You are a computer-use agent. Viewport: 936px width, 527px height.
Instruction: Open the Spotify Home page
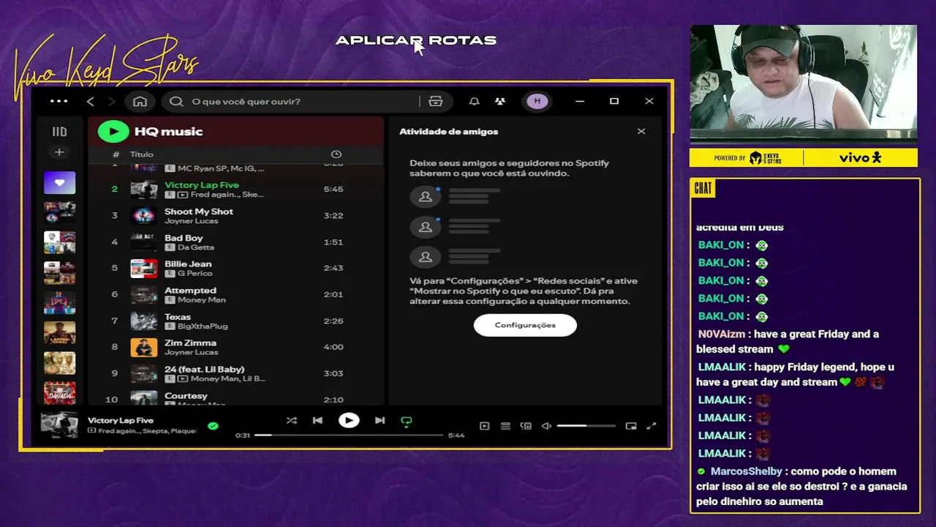pyautogui.click(x=140, y=102)
